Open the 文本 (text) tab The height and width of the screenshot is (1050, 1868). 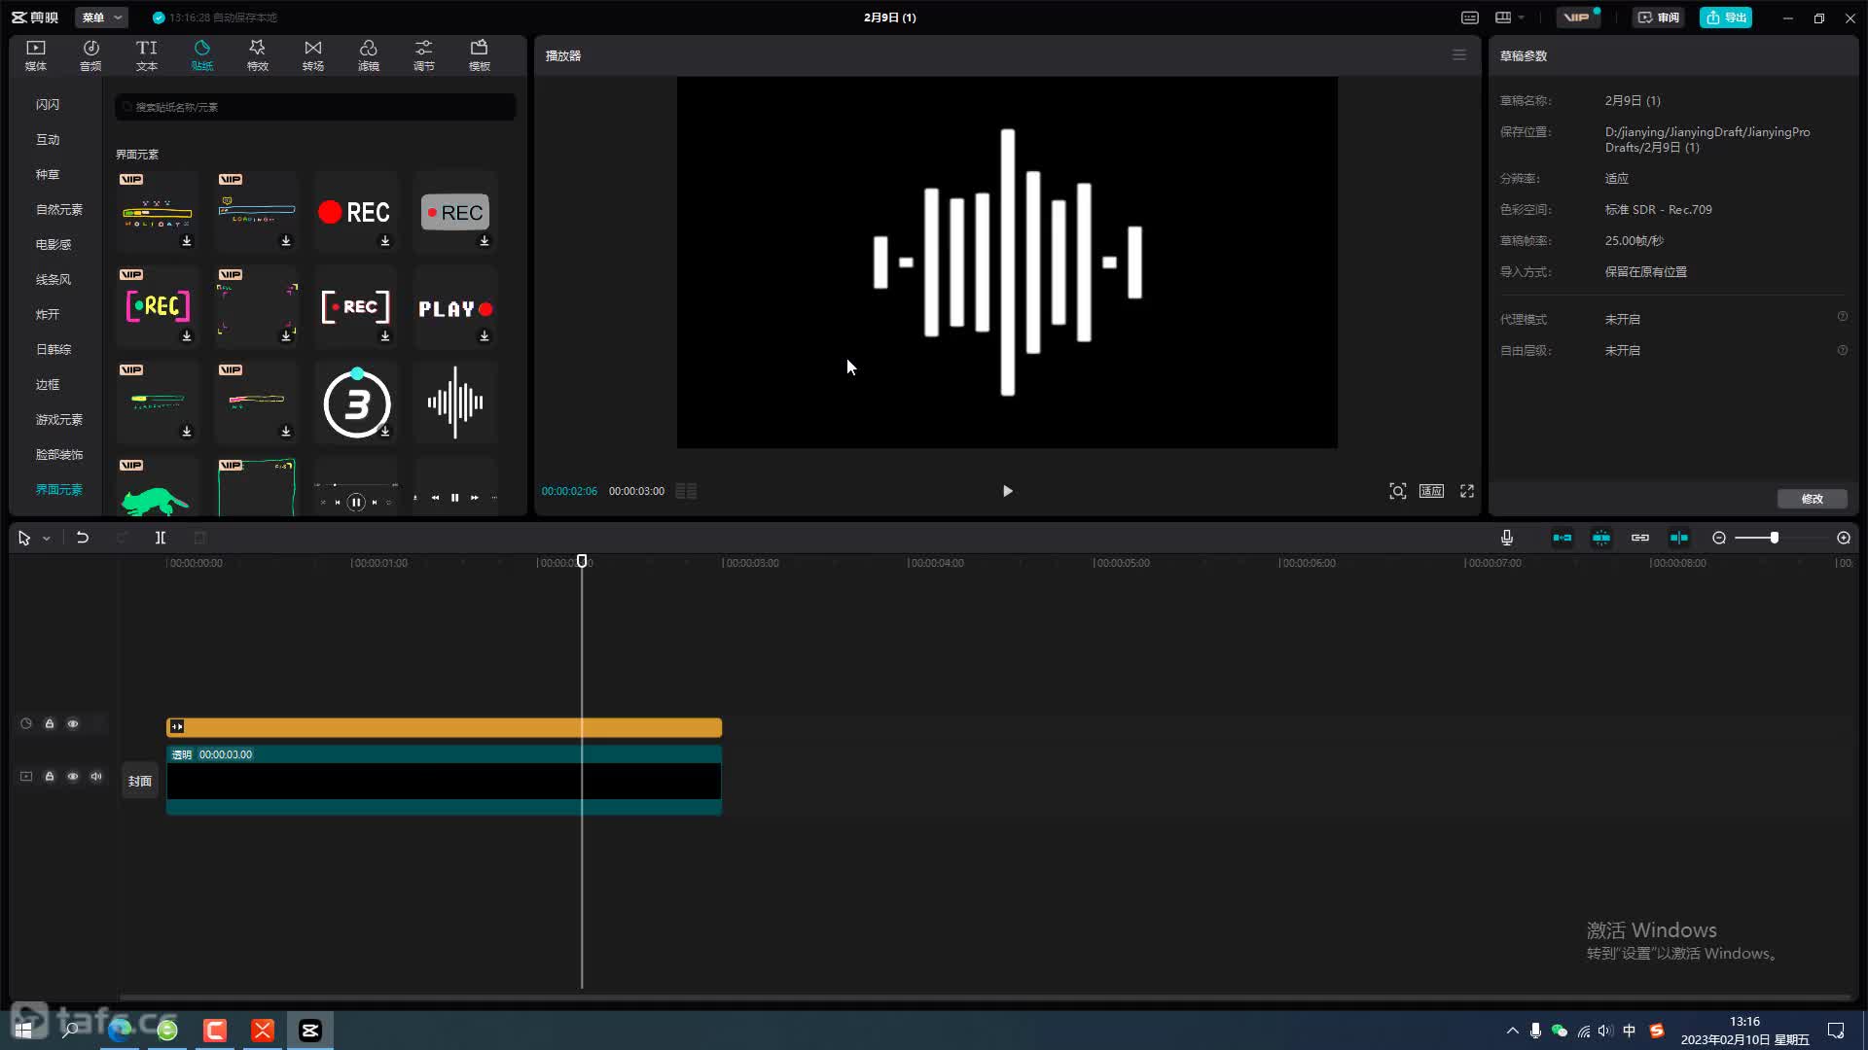(146, 55)
